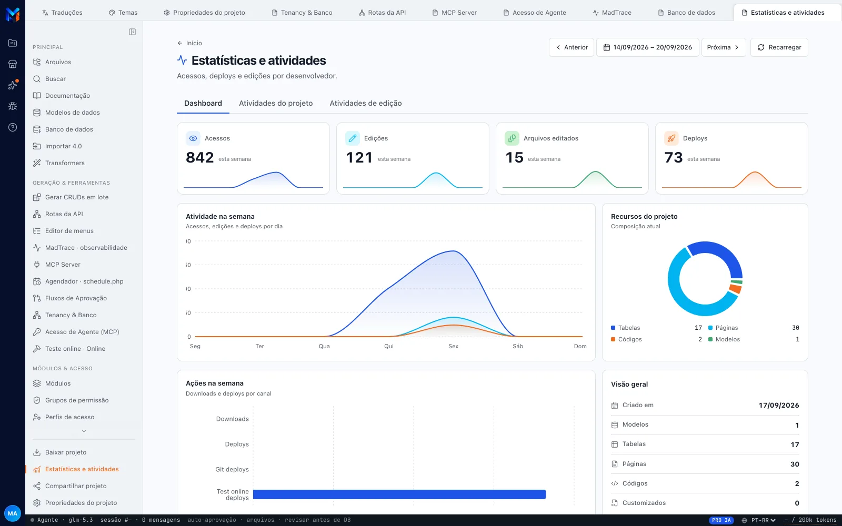
Task: Click the pencil icon on the Edições card
Action: click(353, 138)
